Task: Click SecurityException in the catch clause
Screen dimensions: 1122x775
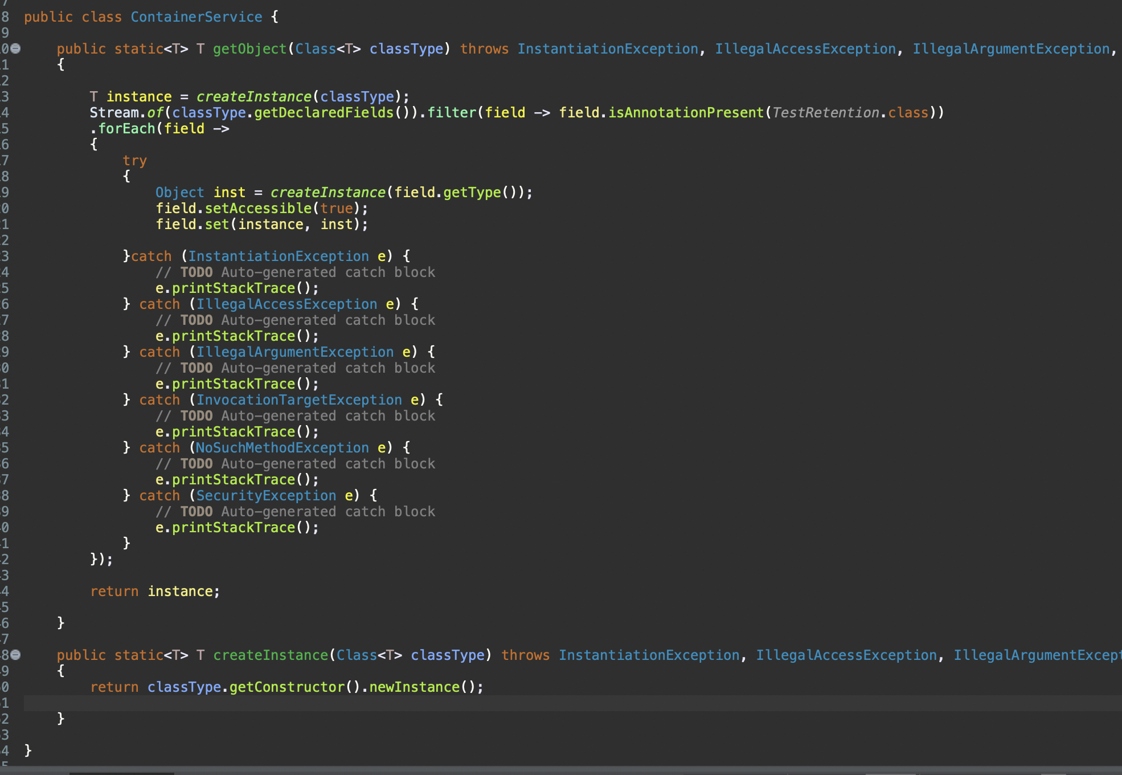Action: pyautogui.click(x=266, y=496)
